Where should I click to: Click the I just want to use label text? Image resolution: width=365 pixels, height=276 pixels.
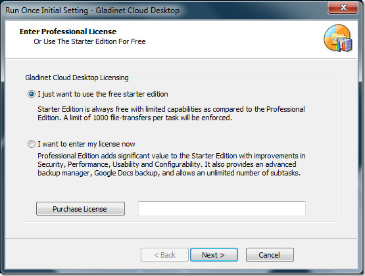click(103, 94)
